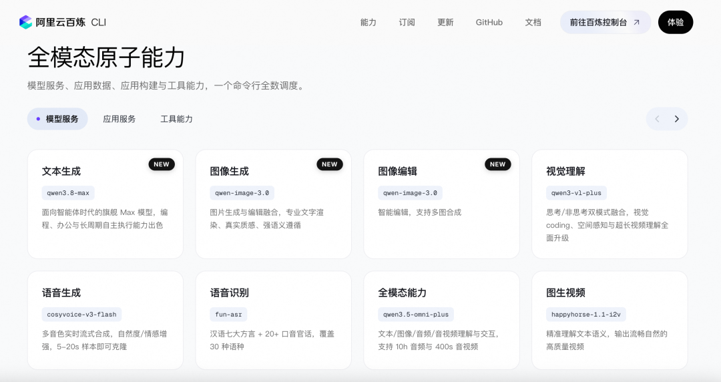Click the arrow icon in 前往百炼控制台
The height and width of the screenshot is (382, 721).
click(x=636, y=22)
